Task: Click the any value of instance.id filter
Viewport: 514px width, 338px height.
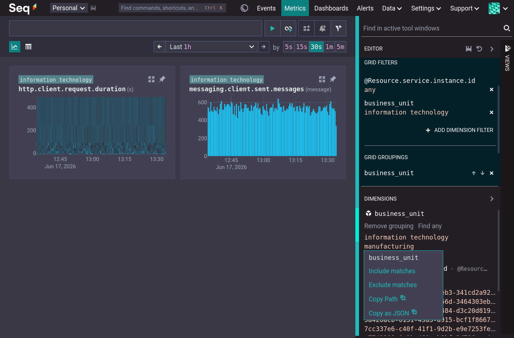Action: pyautogui.click(x=370, y=90)
